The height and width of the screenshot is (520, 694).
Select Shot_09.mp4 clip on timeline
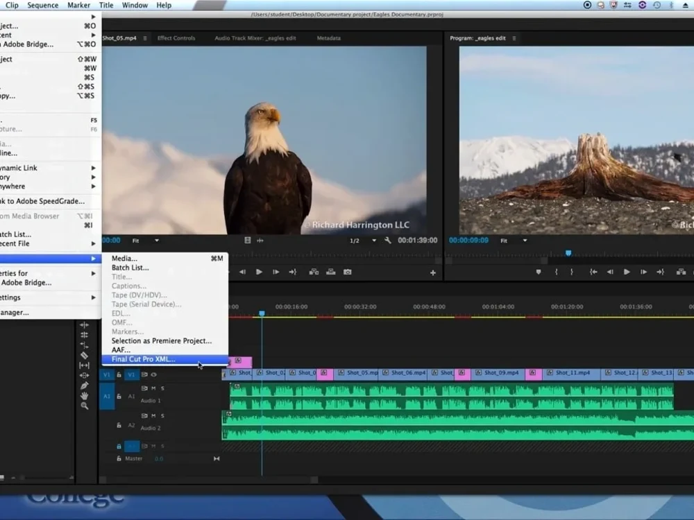point(498,373)
